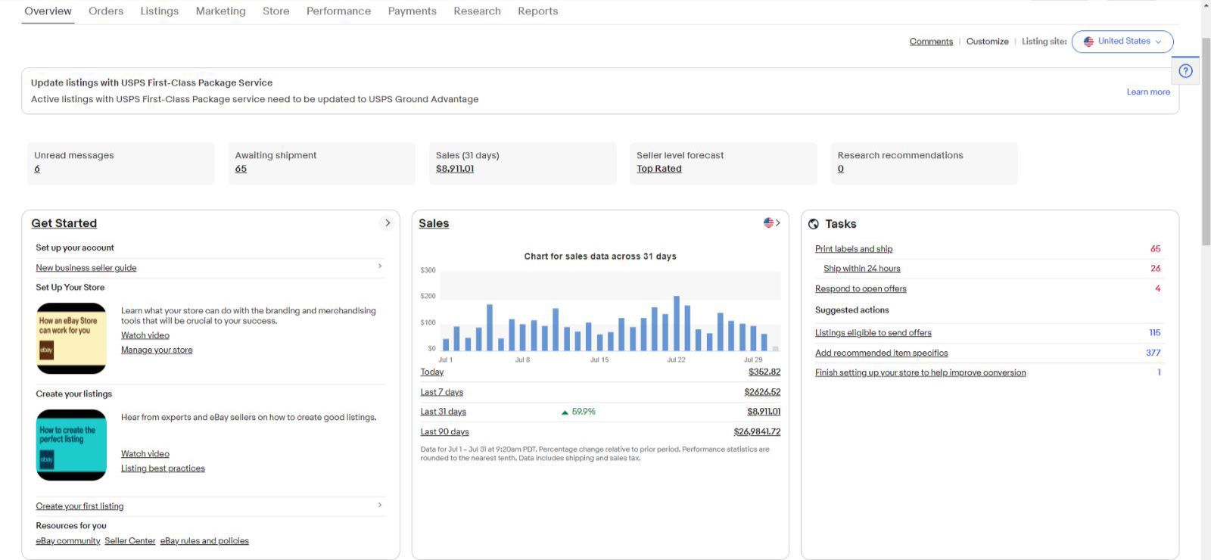Expand Get Started with the chevron arrow

pyautogui.click(x=388, y=222)
